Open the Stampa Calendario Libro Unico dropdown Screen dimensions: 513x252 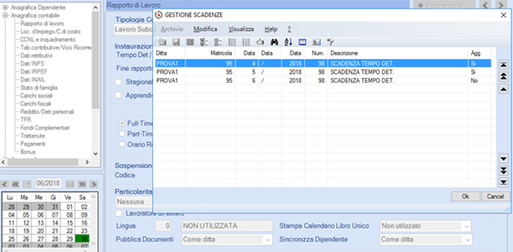click(426, 226)
